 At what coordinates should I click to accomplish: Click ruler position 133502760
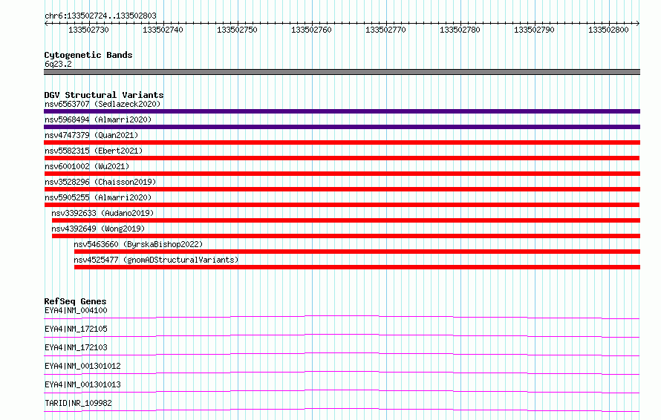pyautogui.click(x=311, y=30)
